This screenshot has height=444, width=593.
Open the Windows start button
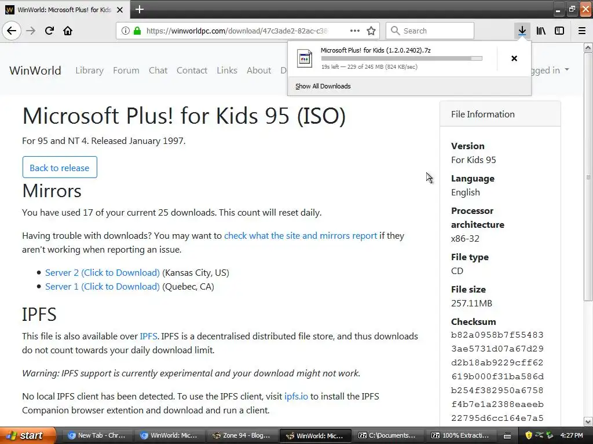(28, 436)
